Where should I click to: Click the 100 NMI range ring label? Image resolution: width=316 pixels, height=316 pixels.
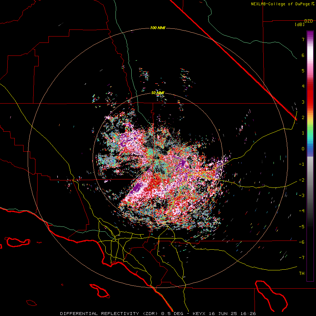158,28
